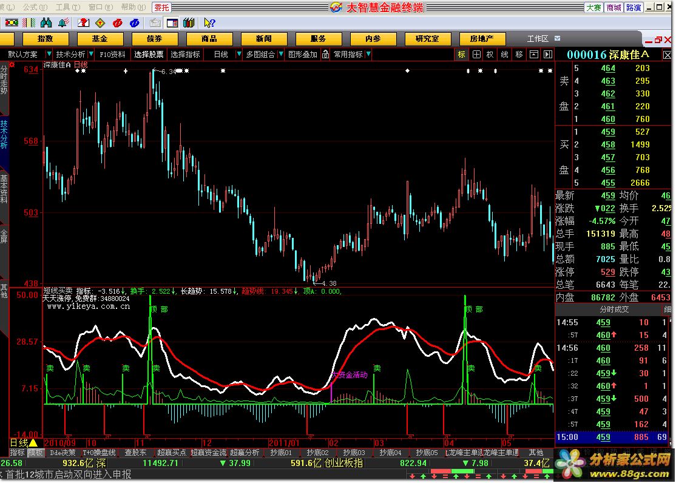Open the 研究室 category tab

point(428,39)
